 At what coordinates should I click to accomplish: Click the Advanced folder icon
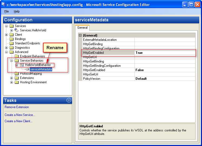tap(12, 52)
